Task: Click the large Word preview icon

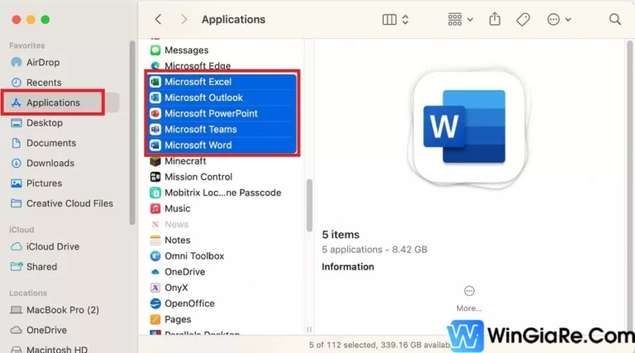Action: click(x=464, y=126)
